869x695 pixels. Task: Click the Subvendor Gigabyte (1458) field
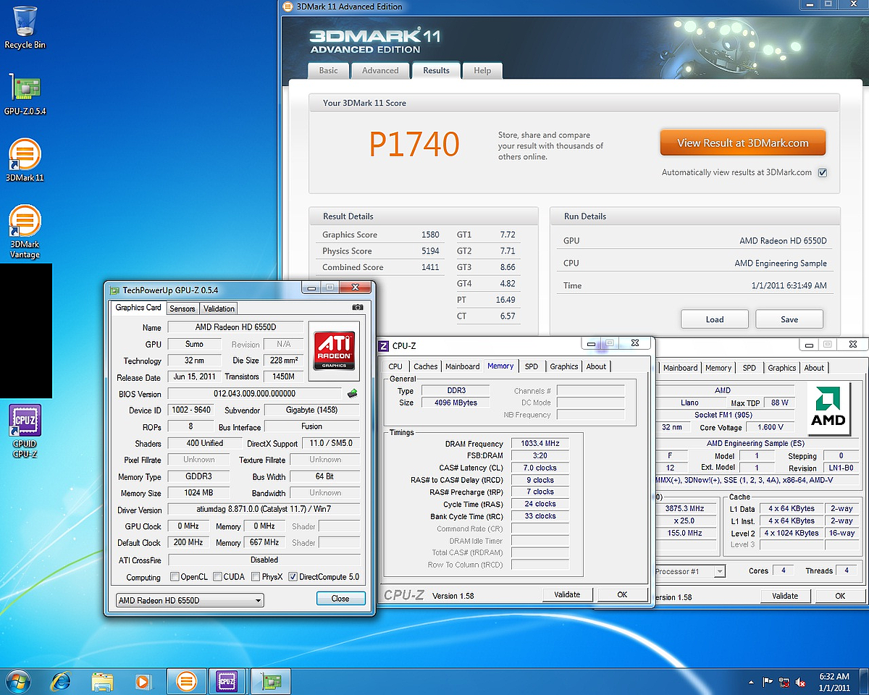312,410
